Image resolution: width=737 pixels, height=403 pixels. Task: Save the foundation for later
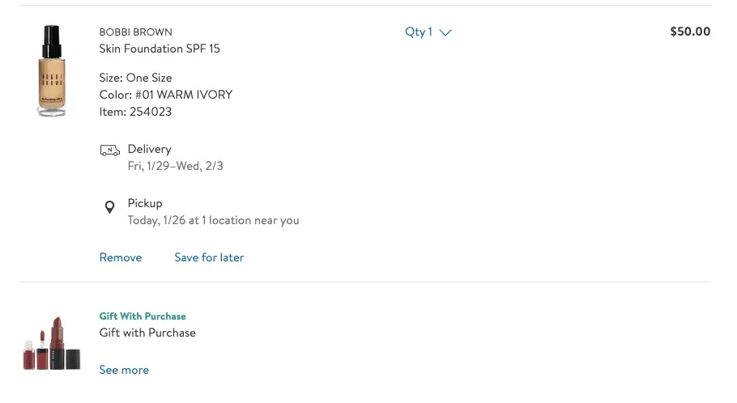pyautogui.click(x=209, y=257)
